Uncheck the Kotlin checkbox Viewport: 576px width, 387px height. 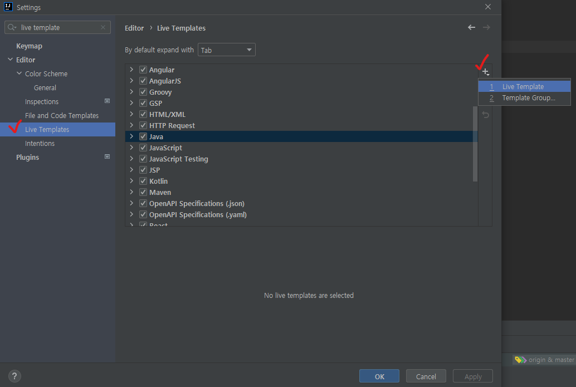[x=143, y=181]
